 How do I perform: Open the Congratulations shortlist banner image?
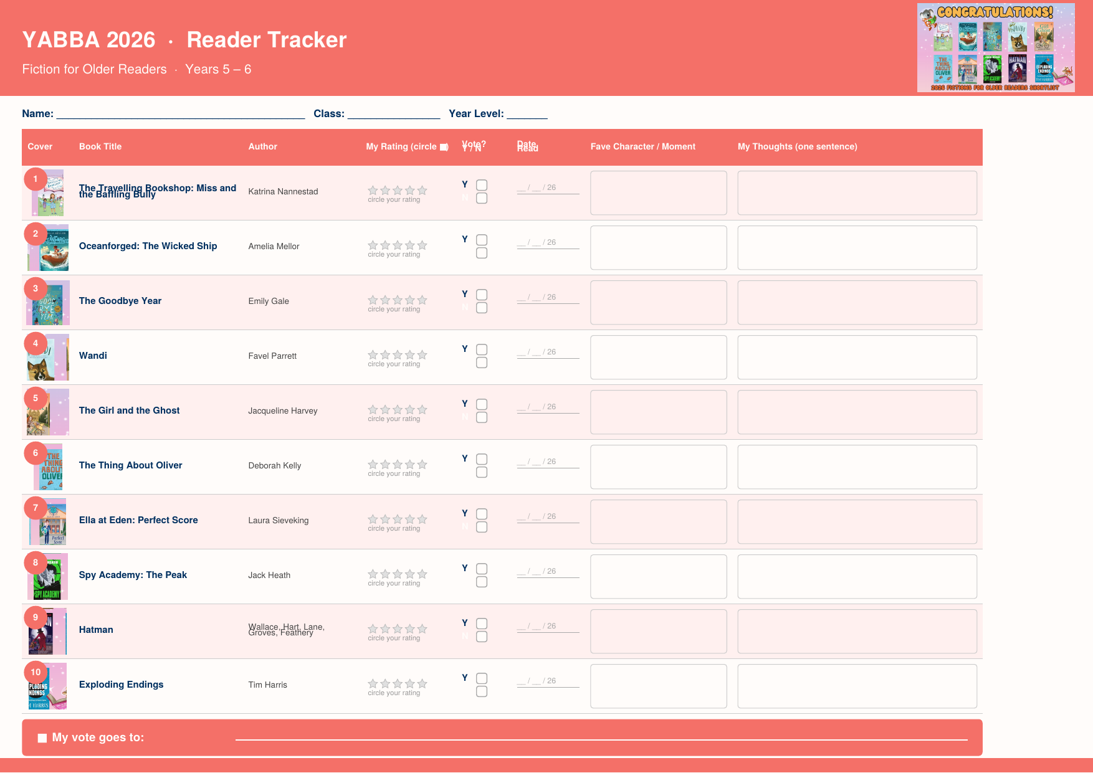(996, 48)
